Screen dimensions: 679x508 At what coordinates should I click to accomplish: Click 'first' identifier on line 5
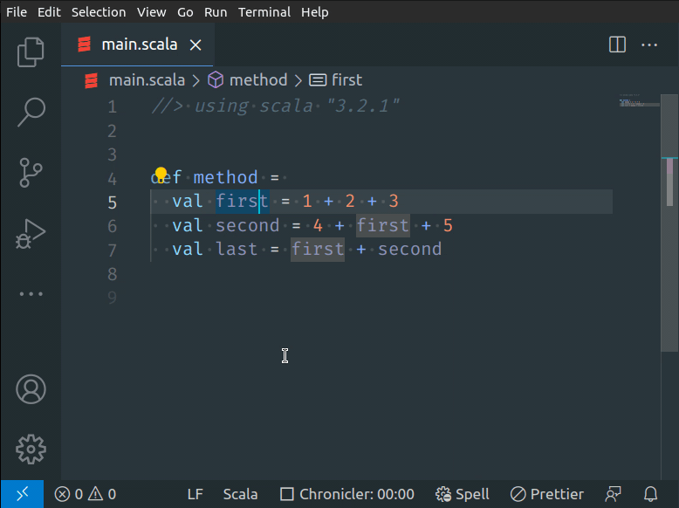(x=243, y=202)
